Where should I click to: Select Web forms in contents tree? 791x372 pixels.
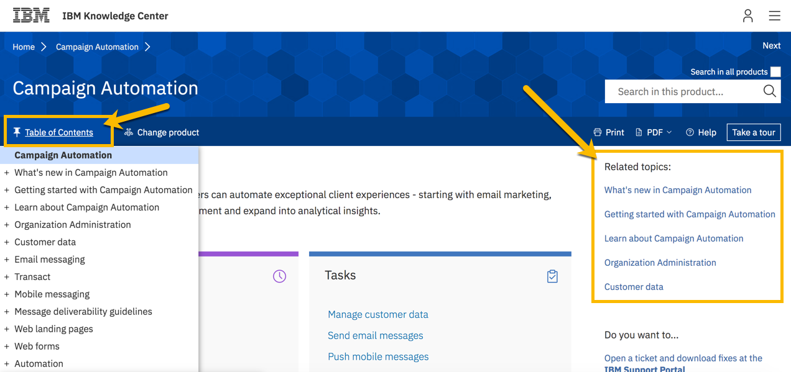pos(37,347)
